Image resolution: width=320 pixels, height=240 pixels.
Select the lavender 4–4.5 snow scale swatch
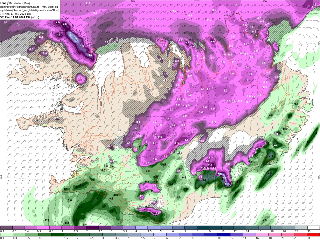coord(141,228)
